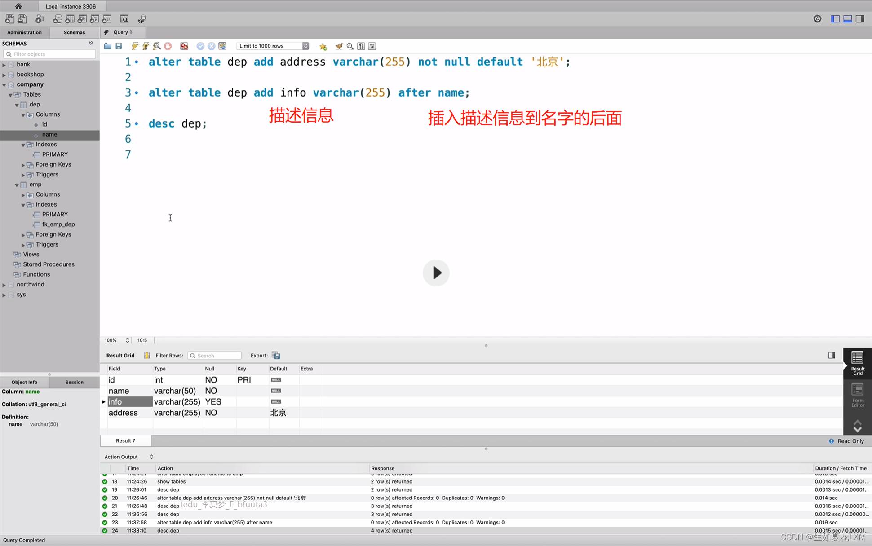Expand dep Foreign Keys node

[x=23, y=165]
